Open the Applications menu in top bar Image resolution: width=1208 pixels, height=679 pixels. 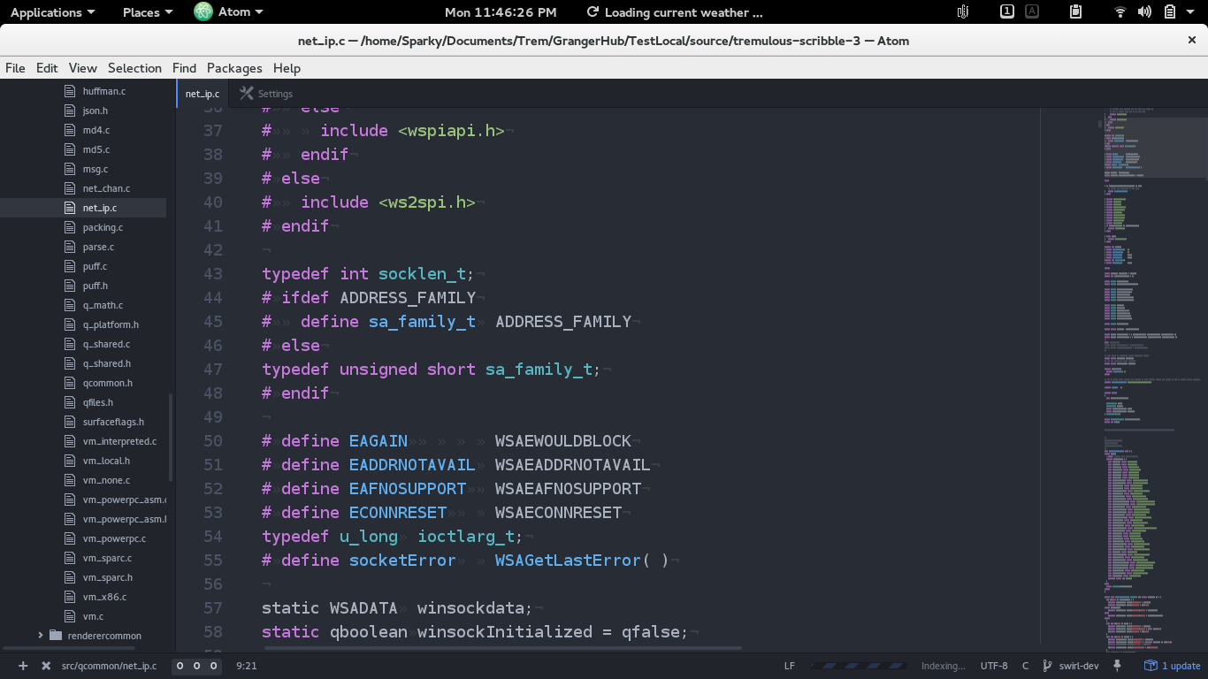pyautogui.click(x=52, y=12)
